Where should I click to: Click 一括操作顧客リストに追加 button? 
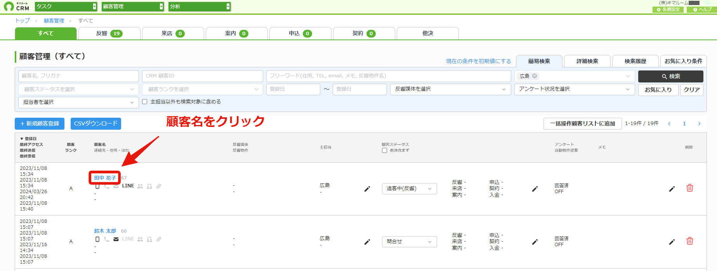[583, 123]
